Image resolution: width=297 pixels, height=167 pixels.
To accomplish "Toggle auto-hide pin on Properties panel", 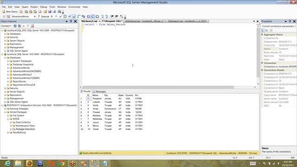I will (290, 21).
